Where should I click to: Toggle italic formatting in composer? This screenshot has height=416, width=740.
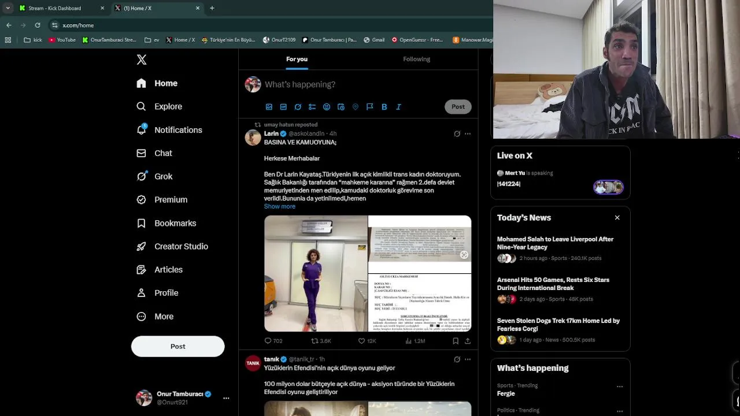pyautogui.click(x=398, y=107)
